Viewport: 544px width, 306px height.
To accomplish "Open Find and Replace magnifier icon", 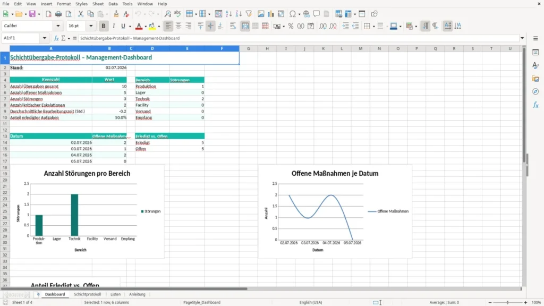I will [167, 14].
